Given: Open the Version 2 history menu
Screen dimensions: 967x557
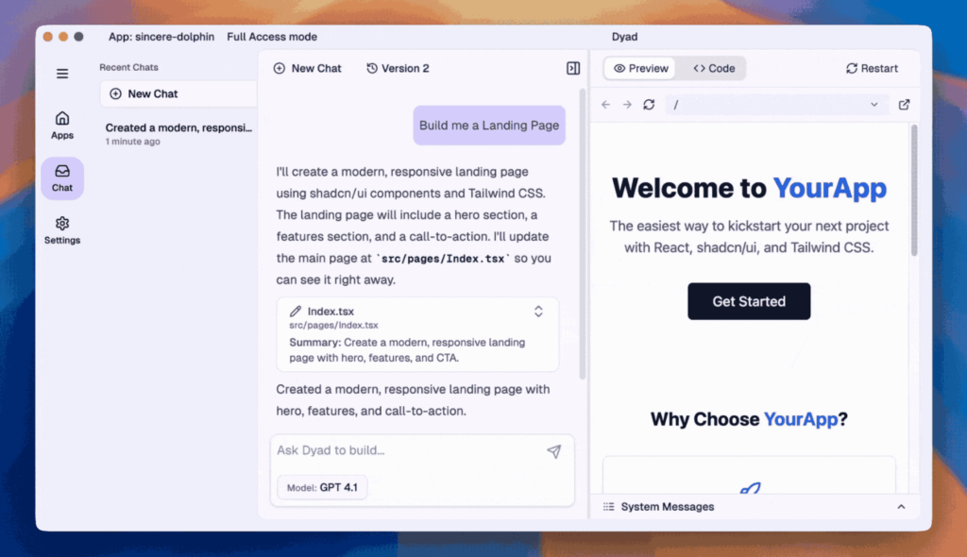Looking at the screenshot, I should [x=398, y=68].
